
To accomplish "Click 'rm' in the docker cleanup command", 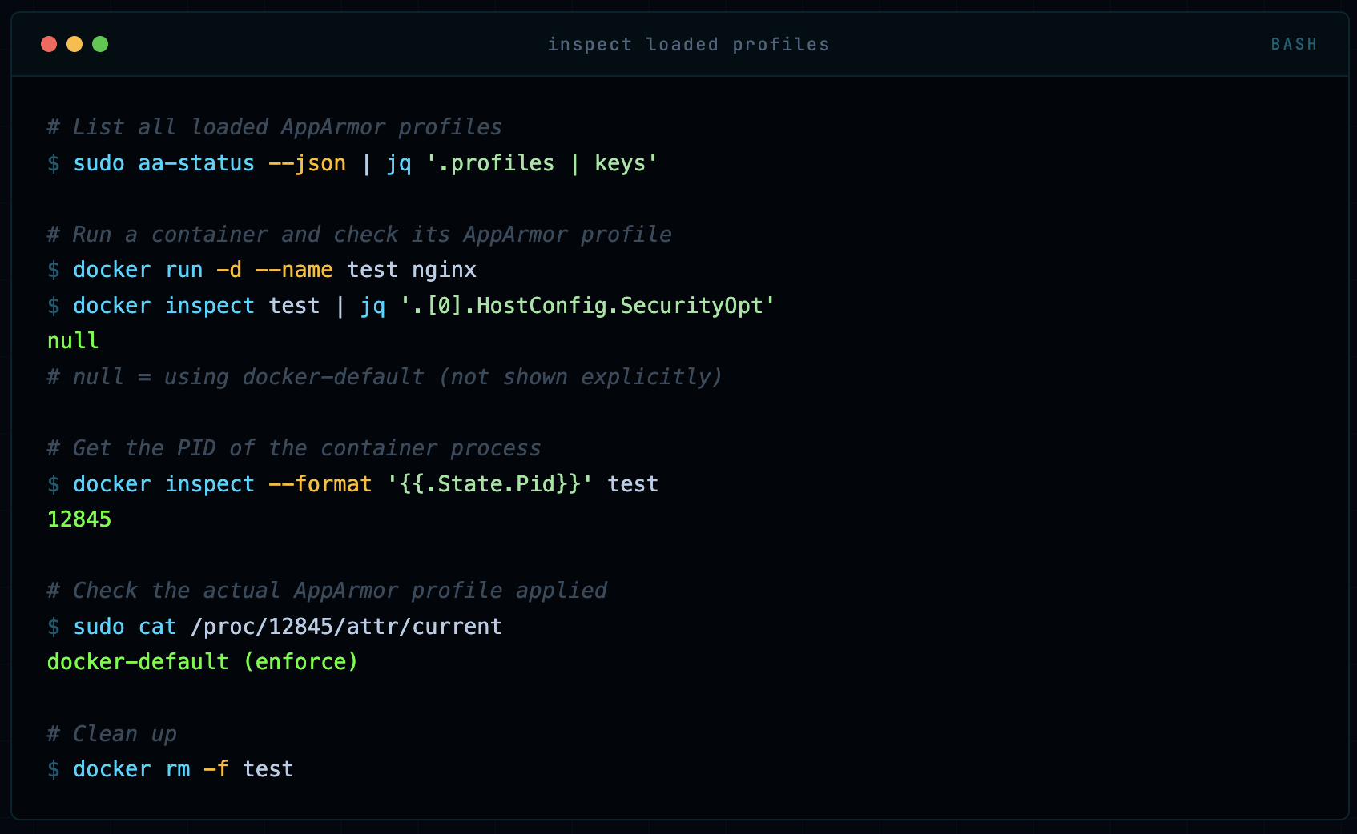I will point(178,769).
